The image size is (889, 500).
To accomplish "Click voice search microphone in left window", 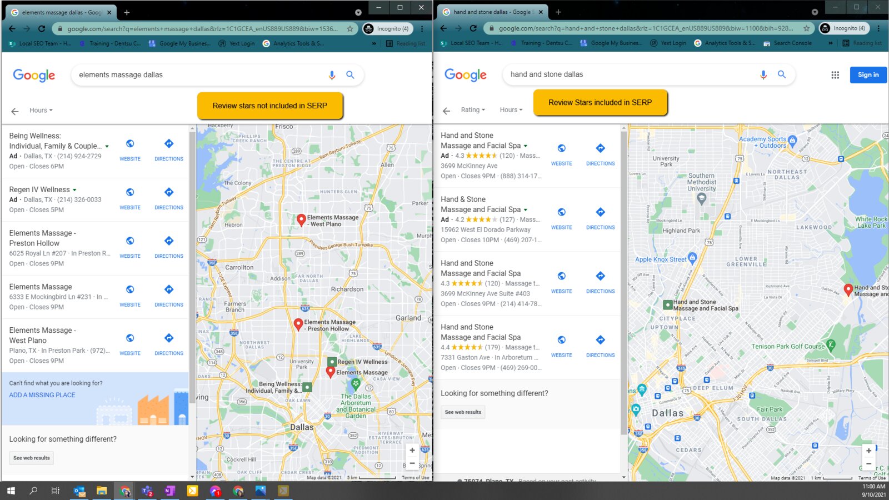I will point(332,75).
